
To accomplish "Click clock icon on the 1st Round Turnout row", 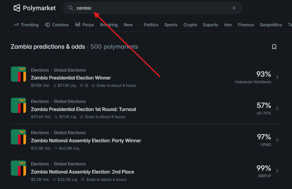I will coord(82,117).
